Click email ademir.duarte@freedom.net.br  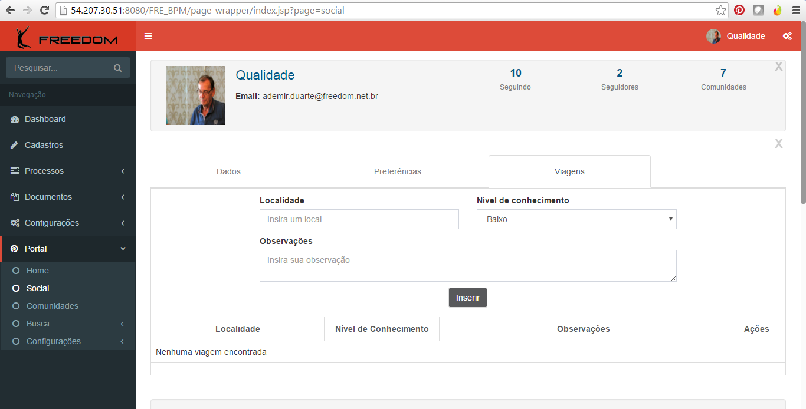pos(320,96)
